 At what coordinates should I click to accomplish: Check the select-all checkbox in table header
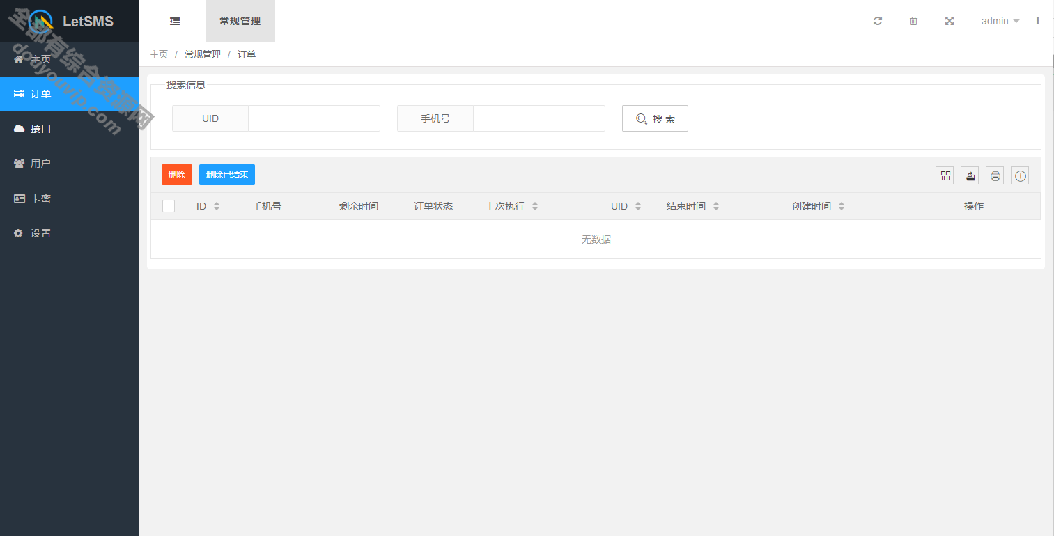tap(169, 206)
